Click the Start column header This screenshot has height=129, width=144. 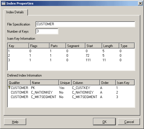(x=94, y=46)
